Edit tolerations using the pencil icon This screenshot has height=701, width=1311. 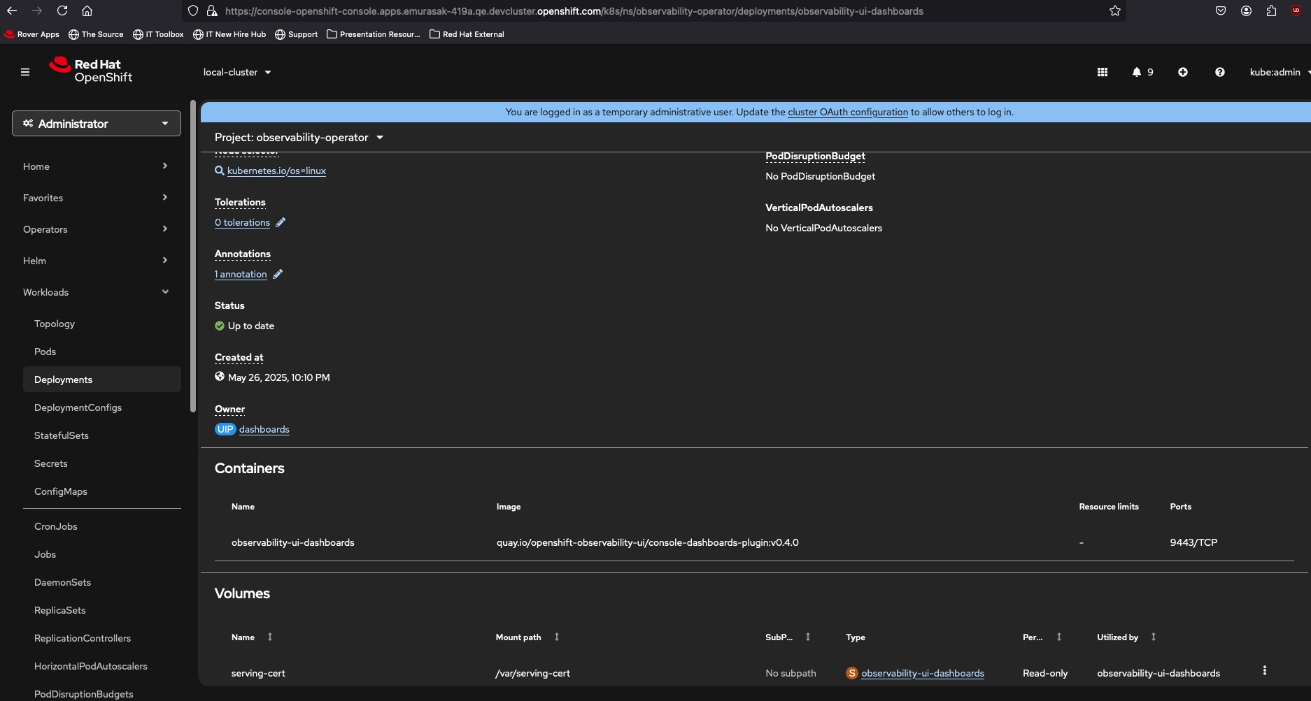tap(281, 222)
